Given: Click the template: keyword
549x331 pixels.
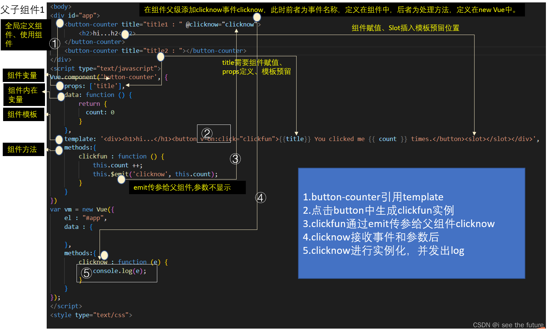Looking at the screenshot, I should click(x=80, y=139).
